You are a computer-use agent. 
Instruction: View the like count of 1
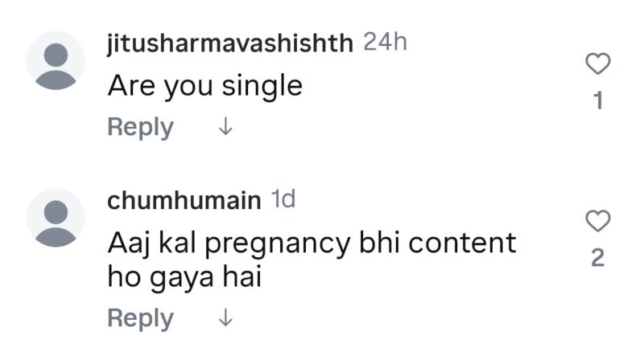(597, 100)
